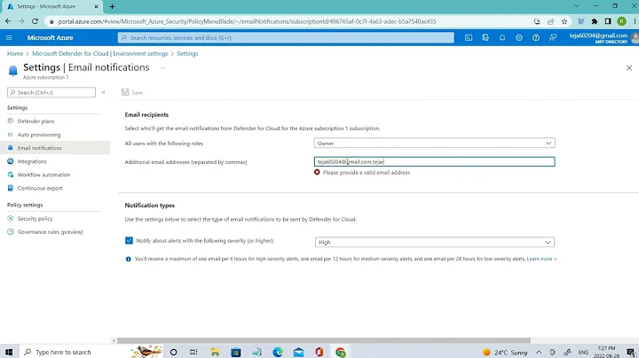
Task: Bookmark this page with the star icon
Action: pos(564,21)
